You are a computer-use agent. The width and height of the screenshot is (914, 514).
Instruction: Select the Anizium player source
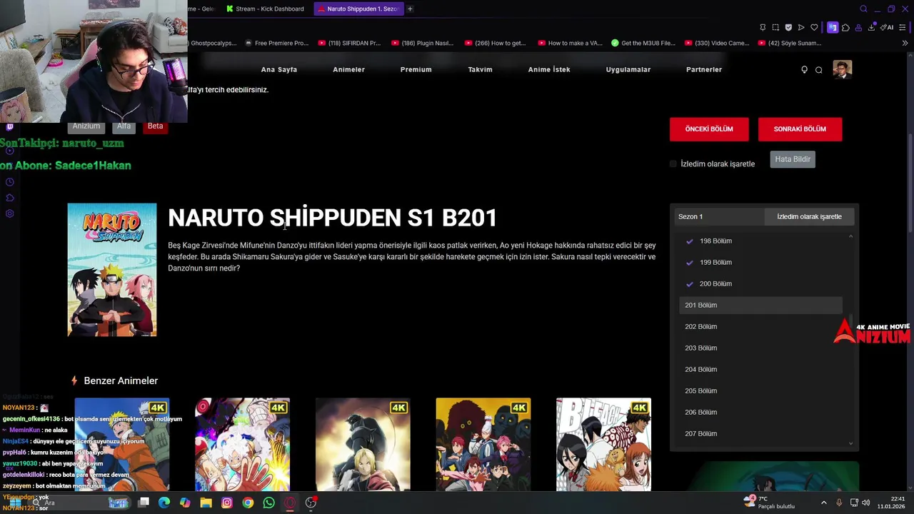pyautogui.click(x=86, y=126)
